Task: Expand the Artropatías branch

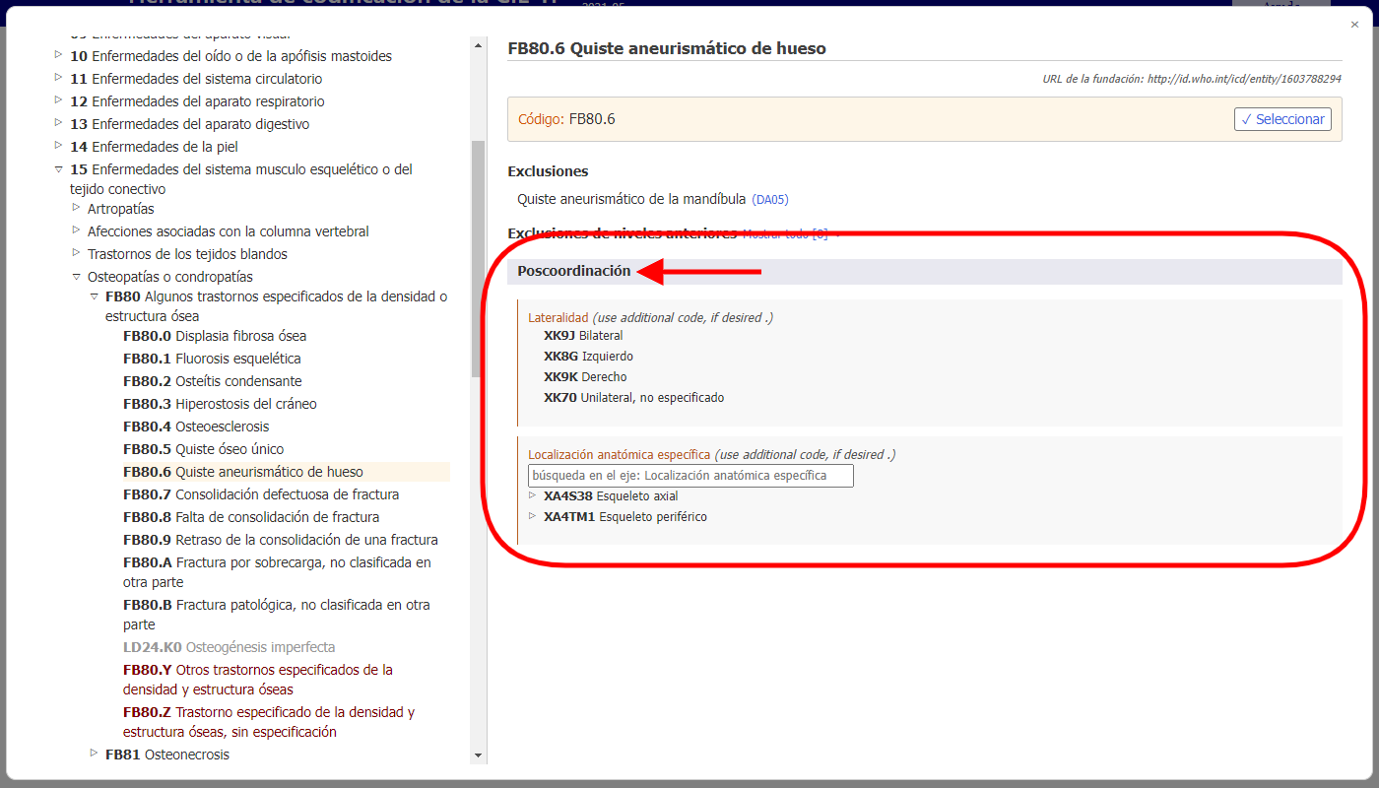Action: point(76,208)
